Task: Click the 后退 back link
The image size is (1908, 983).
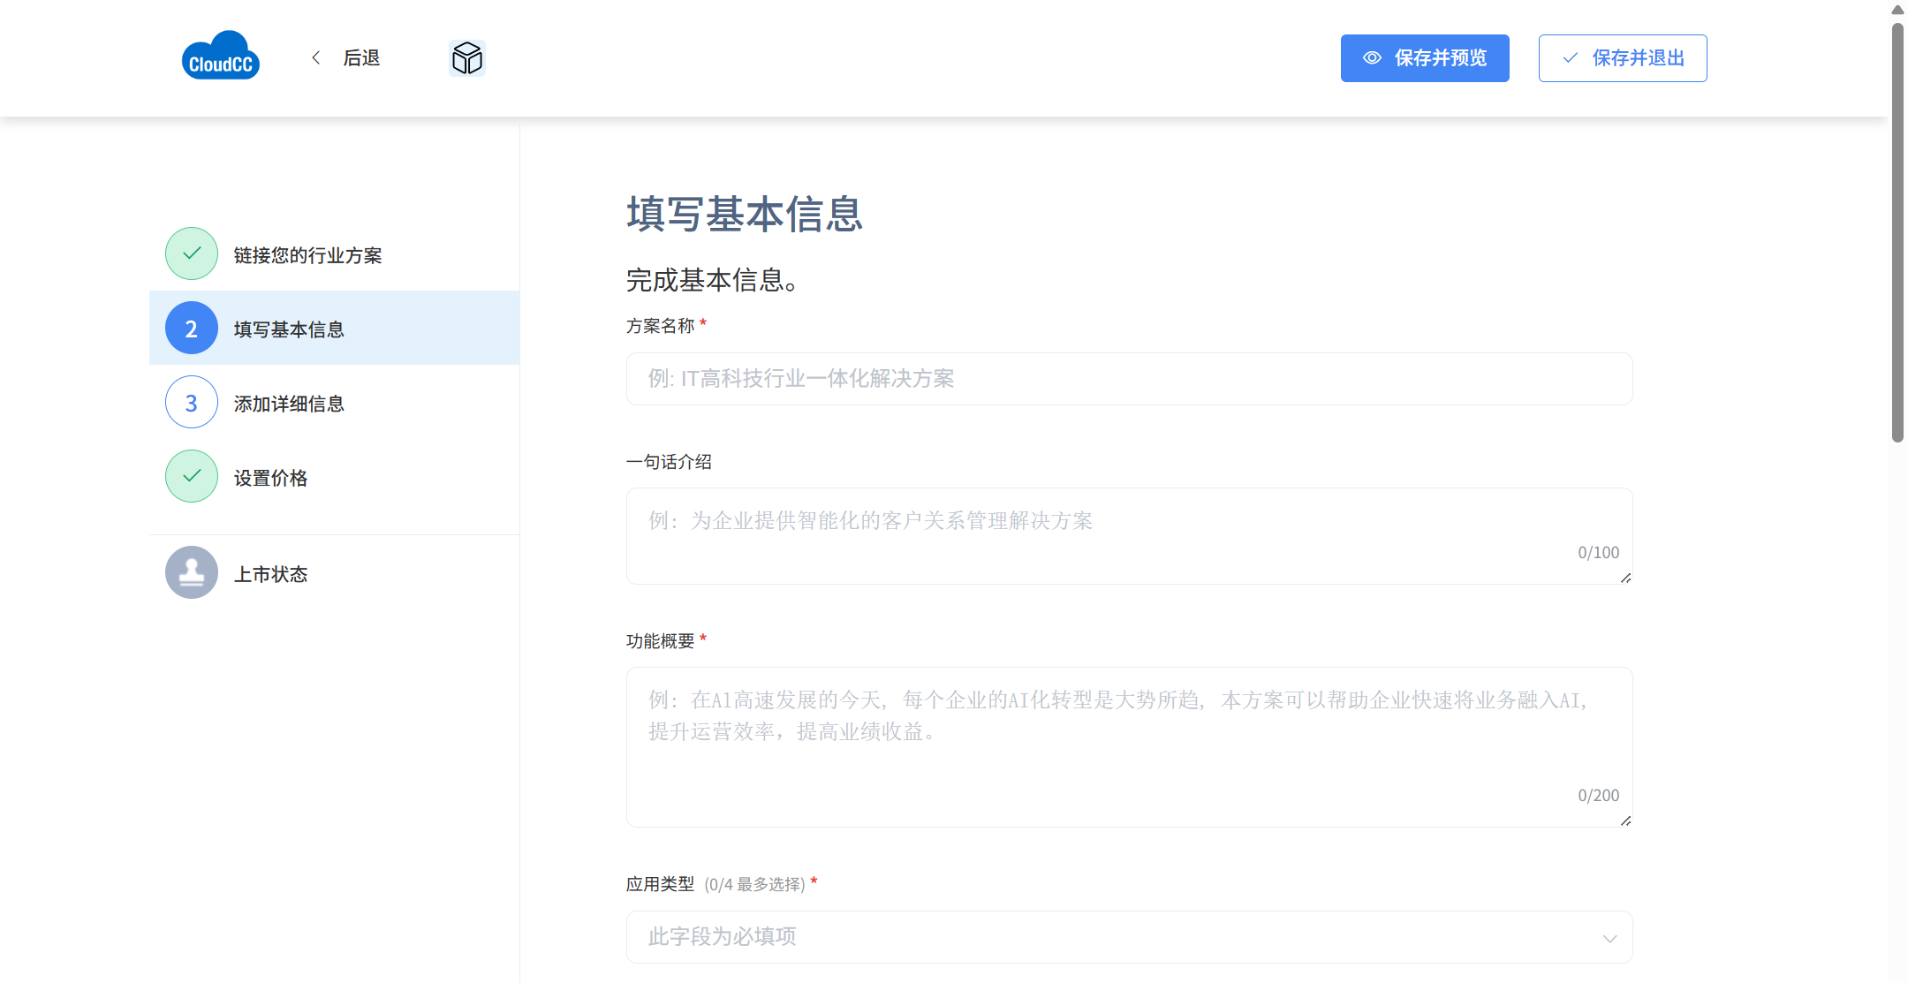Action: coord(360,58)
